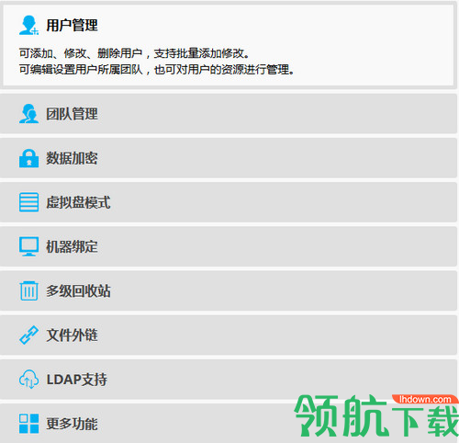Click the LDAP支持 cloud sync icon
Screen dimensions: 459x443
[x=28, y=380]
